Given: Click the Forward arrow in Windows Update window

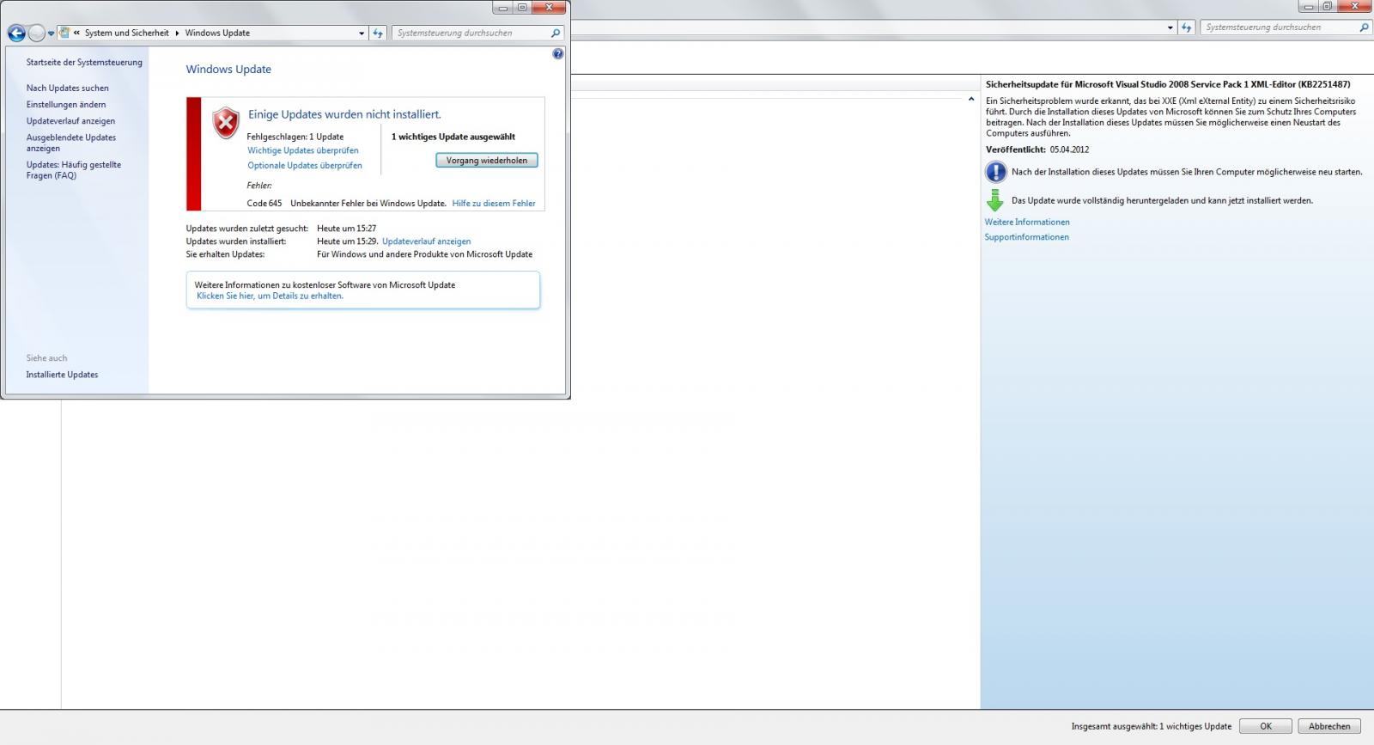Looking at the screenshot, I should (36, 34).
